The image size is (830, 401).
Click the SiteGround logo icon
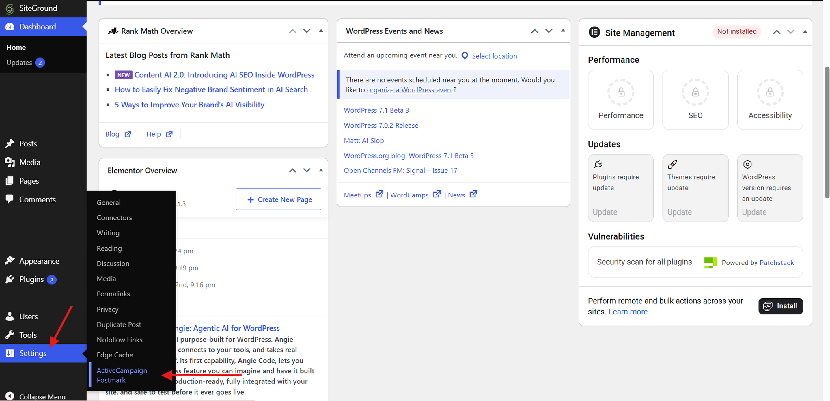pyautogui.click(x=10, y=9)
